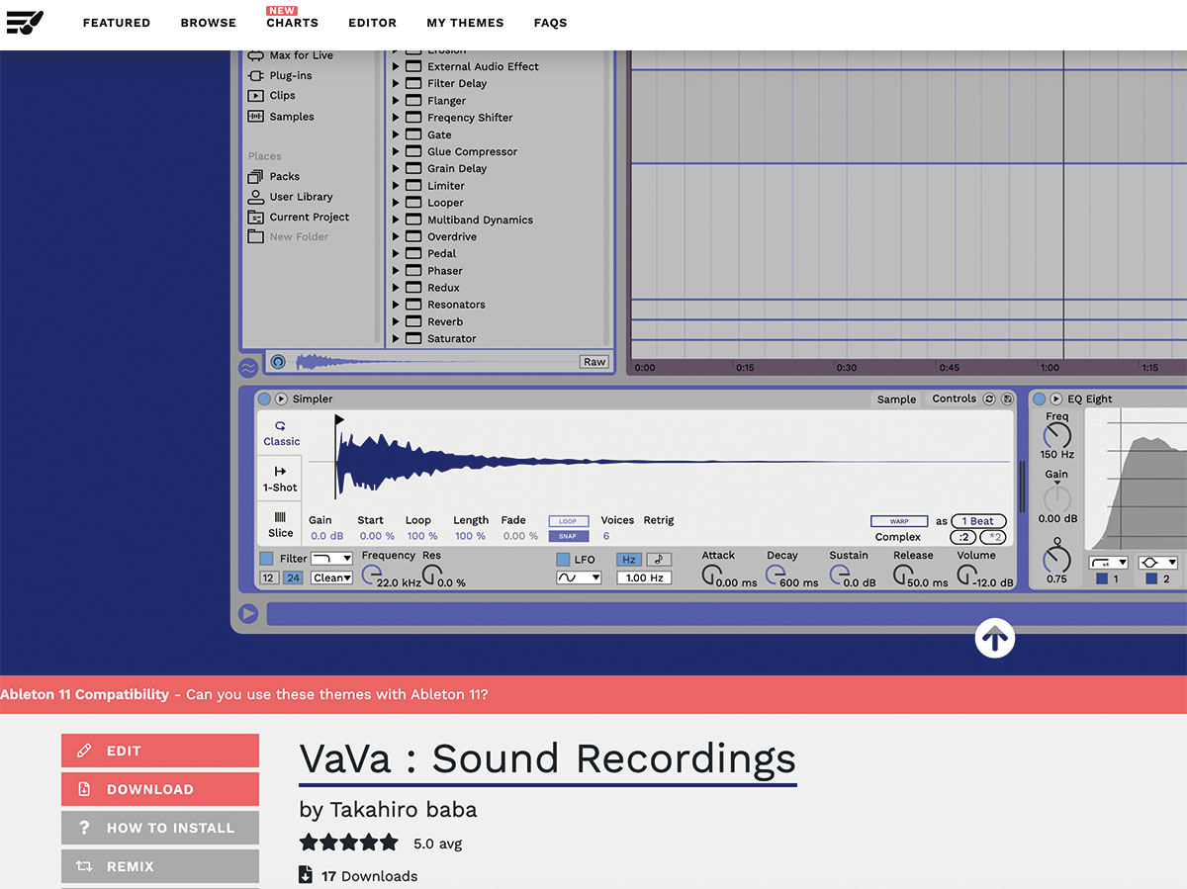
Task: Enable the LFO checkbox
Action: click(563, 560)
